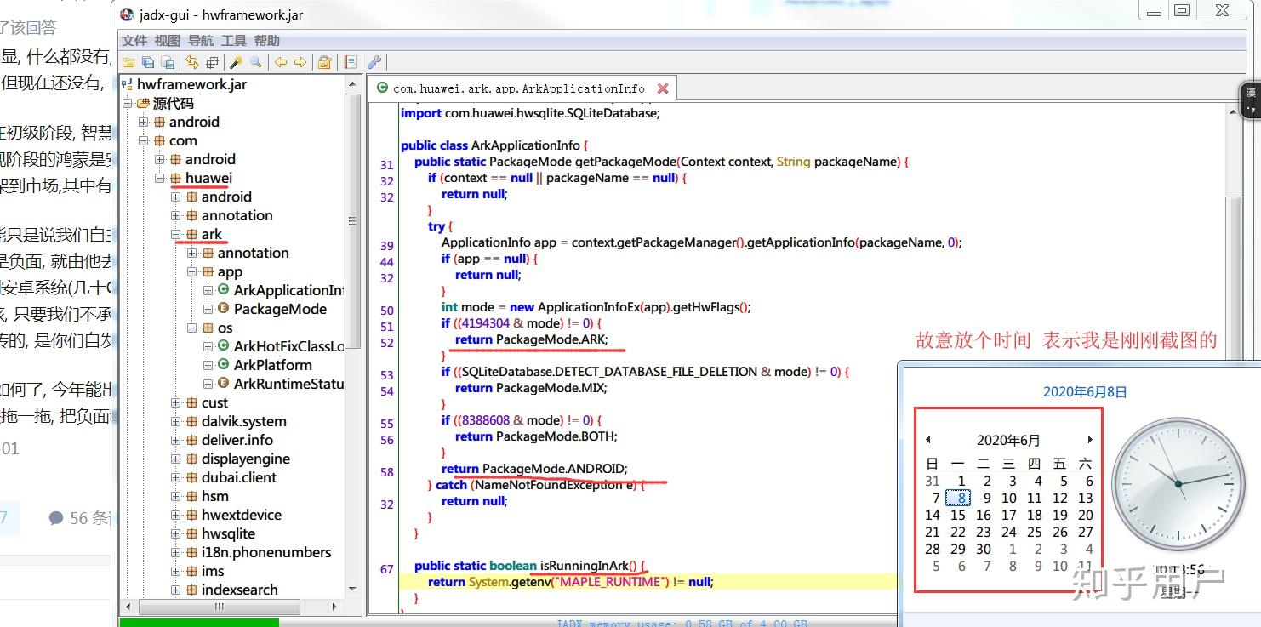Click the package icon beside huawei
The height and width of the screenshot is (627, 1261).
[176, 178]
